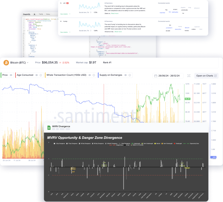
Task: Select connected word 'reached' in eth row
Action: pyautogui.click(x=162, y=13)
